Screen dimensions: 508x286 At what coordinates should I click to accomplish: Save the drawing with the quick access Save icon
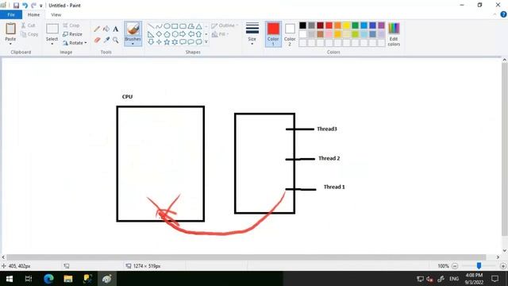click(16, 6)
